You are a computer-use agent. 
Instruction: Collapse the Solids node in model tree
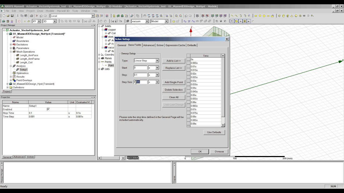coord(99,26)
